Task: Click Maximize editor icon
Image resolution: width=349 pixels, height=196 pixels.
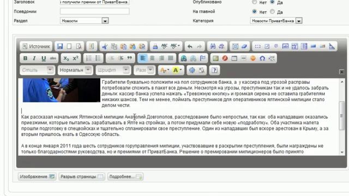Action: point(192,70)
